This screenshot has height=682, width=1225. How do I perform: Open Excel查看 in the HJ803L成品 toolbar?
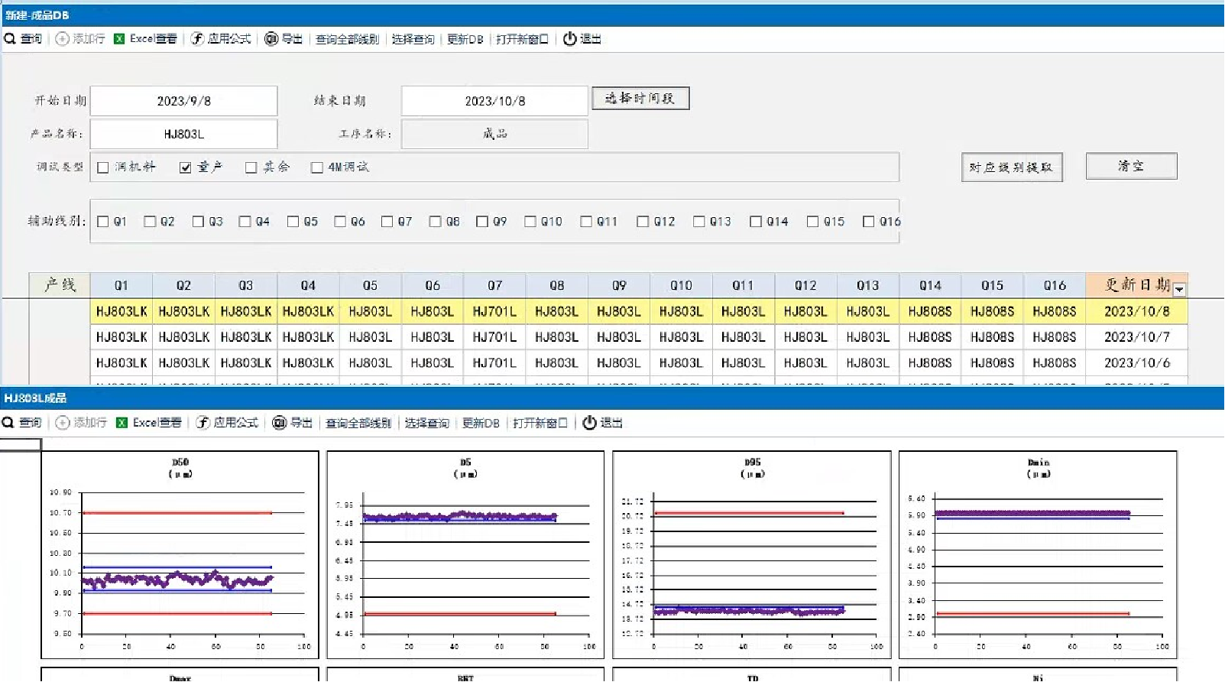click(x=149, y=423)
